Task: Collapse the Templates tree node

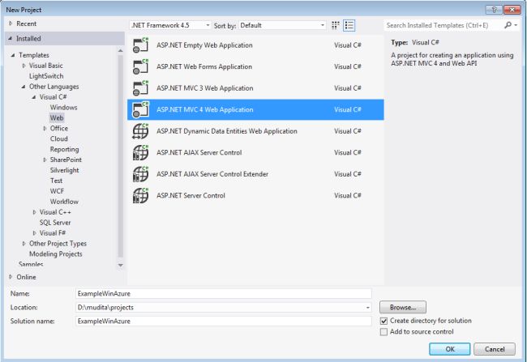Action: tap(13, 55)
